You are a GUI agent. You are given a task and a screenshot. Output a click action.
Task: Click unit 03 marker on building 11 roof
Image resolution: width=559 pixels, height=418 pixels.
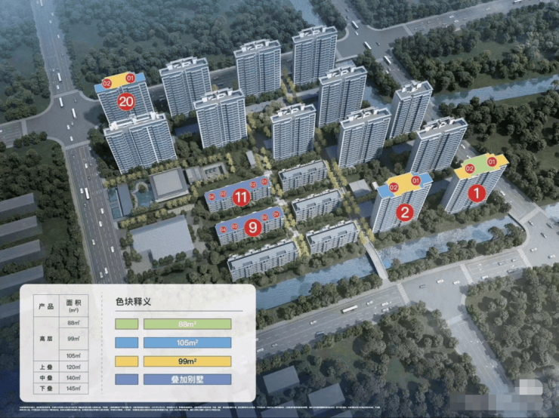click(x=223, y=194)
